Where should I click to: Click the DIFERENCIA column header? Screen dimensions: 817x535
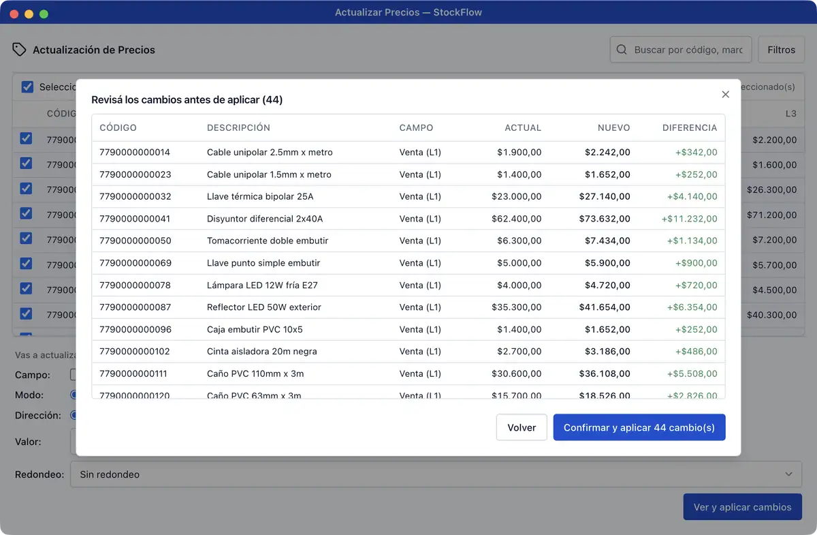tap(690, 127)
